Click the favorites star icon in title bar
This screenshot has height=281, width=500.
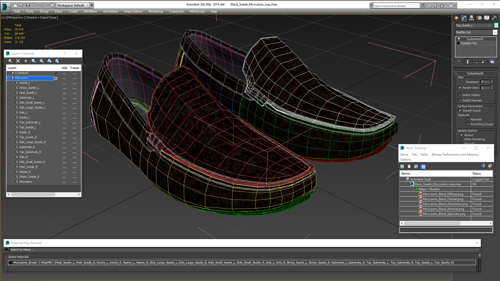click(442, 5)
